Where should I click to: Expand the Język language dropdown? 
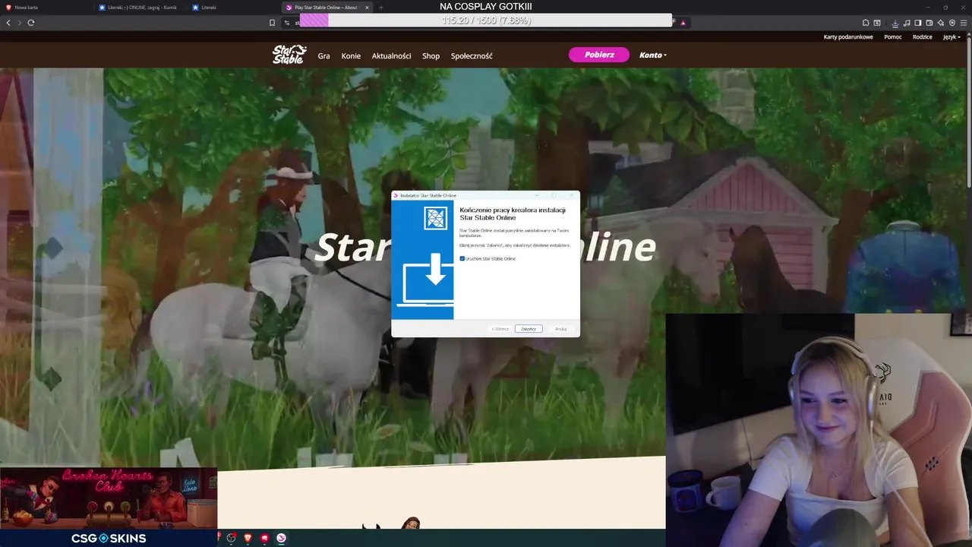pyautogui.click(x=951, y=36)
